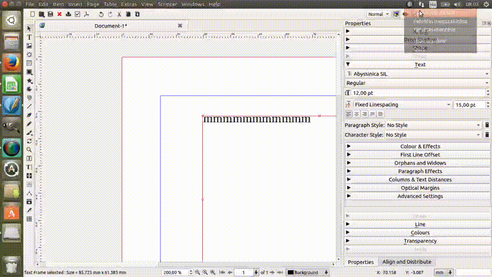Open the Paragraph Style dropdown
The image size is (492, 277).
pyautogui.click(x=433, y=125)
